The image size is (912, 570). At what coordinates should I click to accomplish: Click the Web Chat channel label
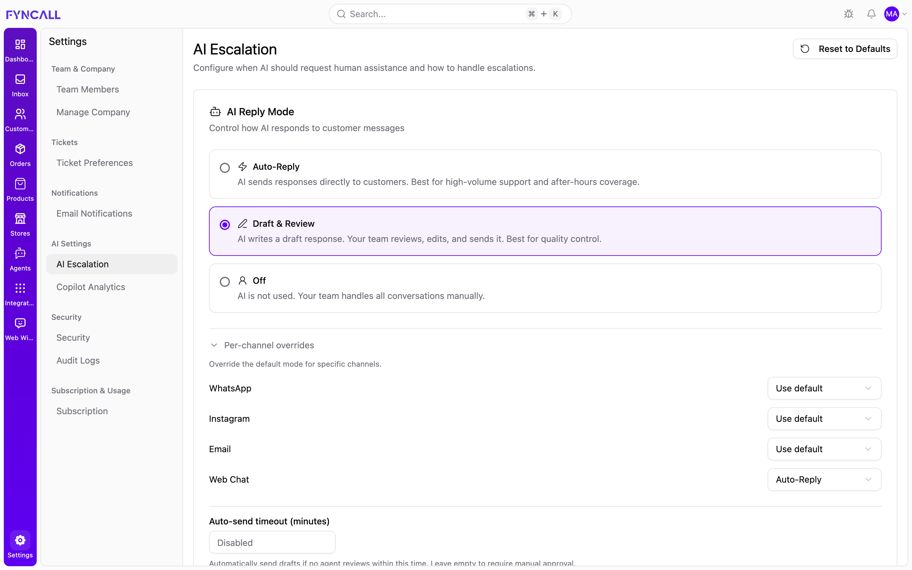229,479
